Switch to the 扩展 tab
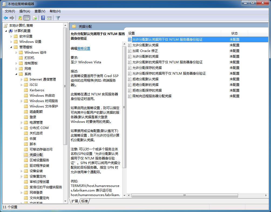The width and height of the screenshot is (271, 212). (75, 201)
